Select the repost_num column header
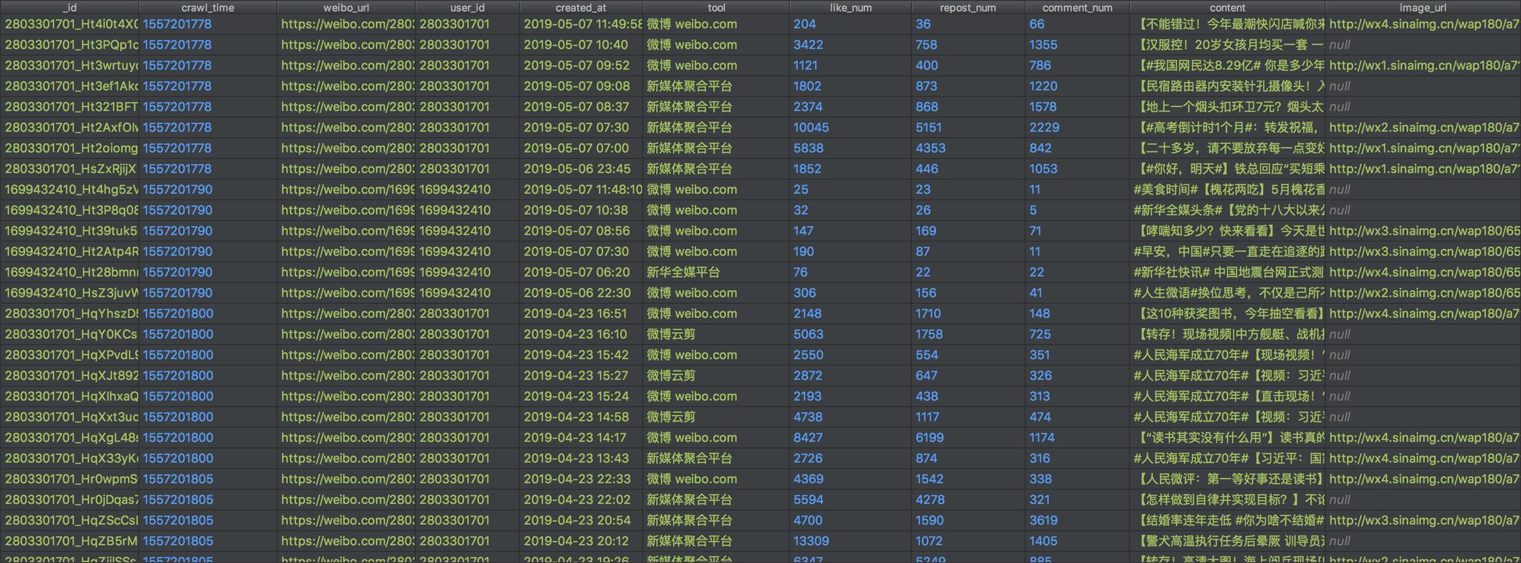Screen dimensions: 1521x563 pos(968,7)
